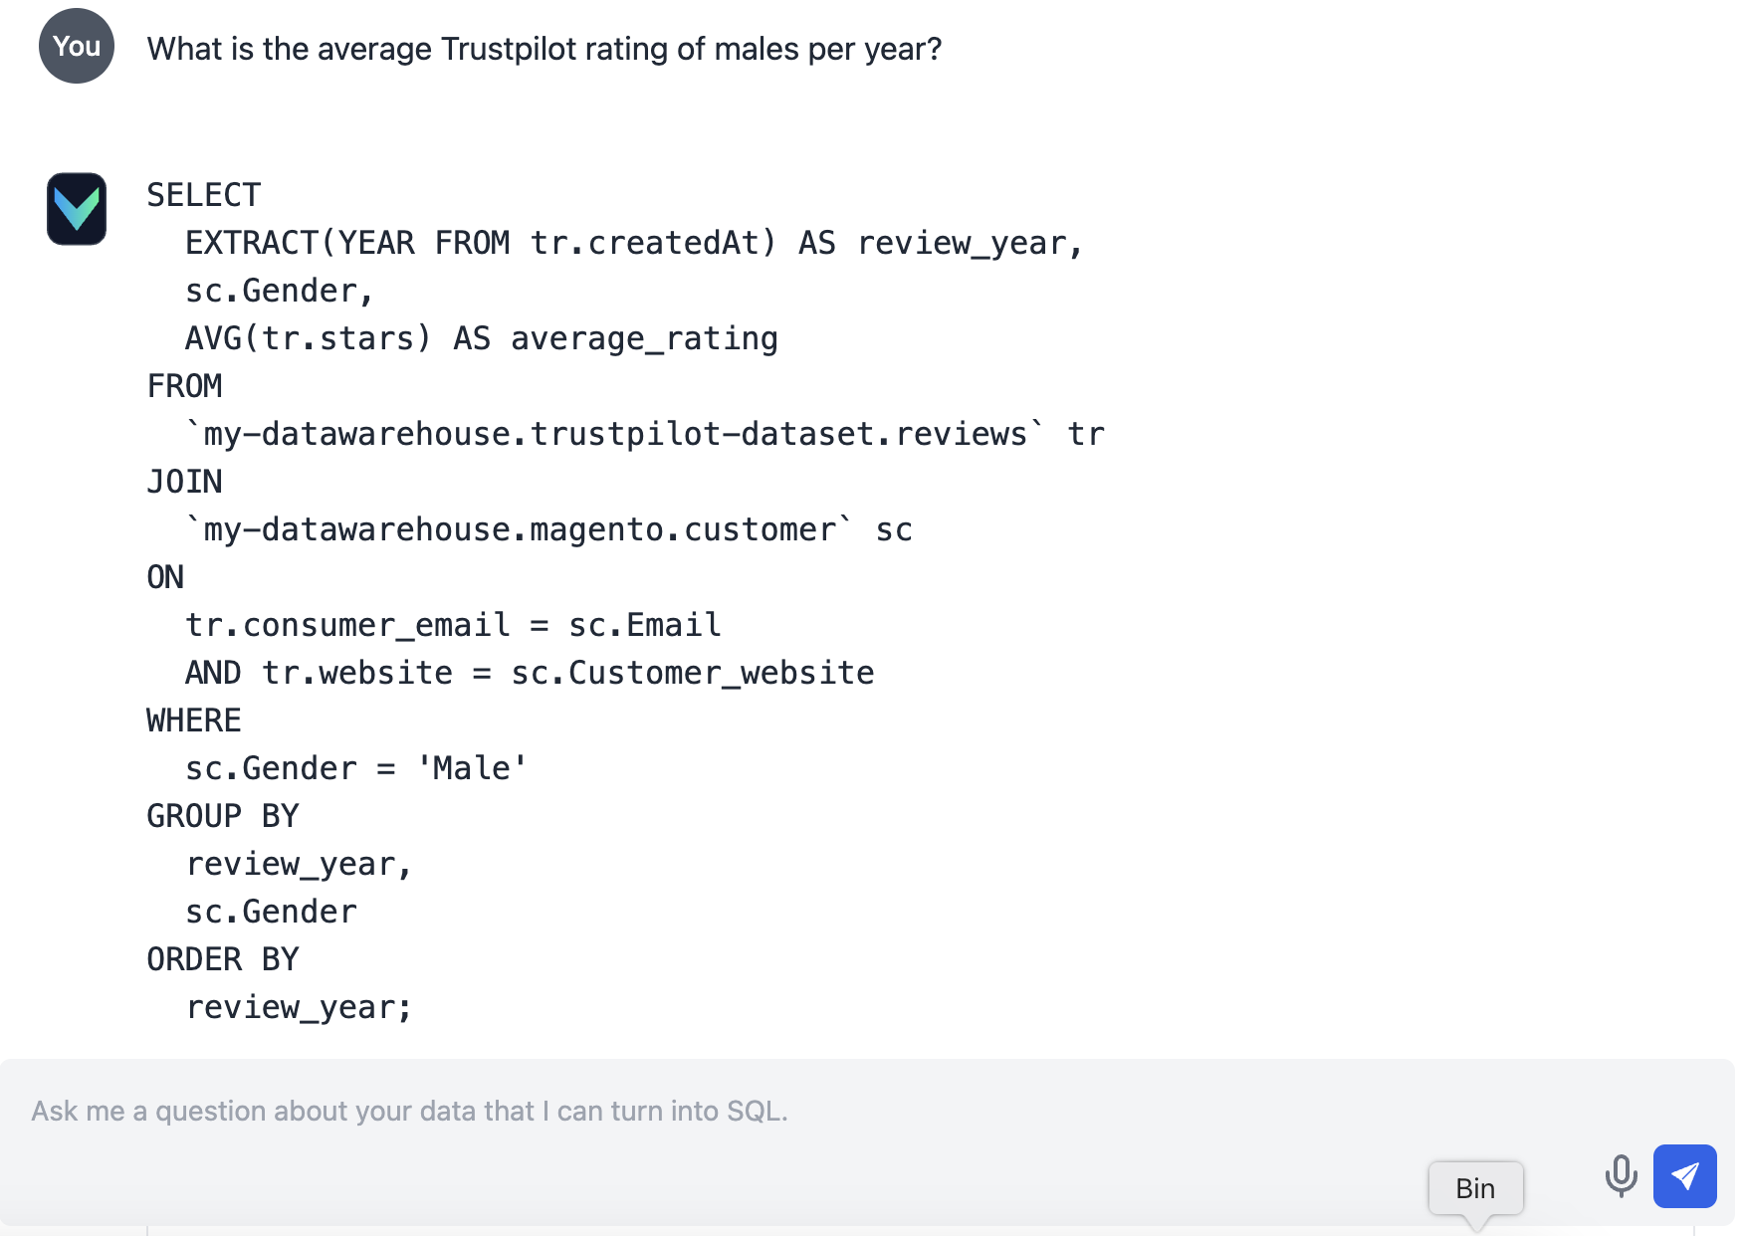Click the GROUP BY keyword line

pyautogui.click(x=223, y=816)
